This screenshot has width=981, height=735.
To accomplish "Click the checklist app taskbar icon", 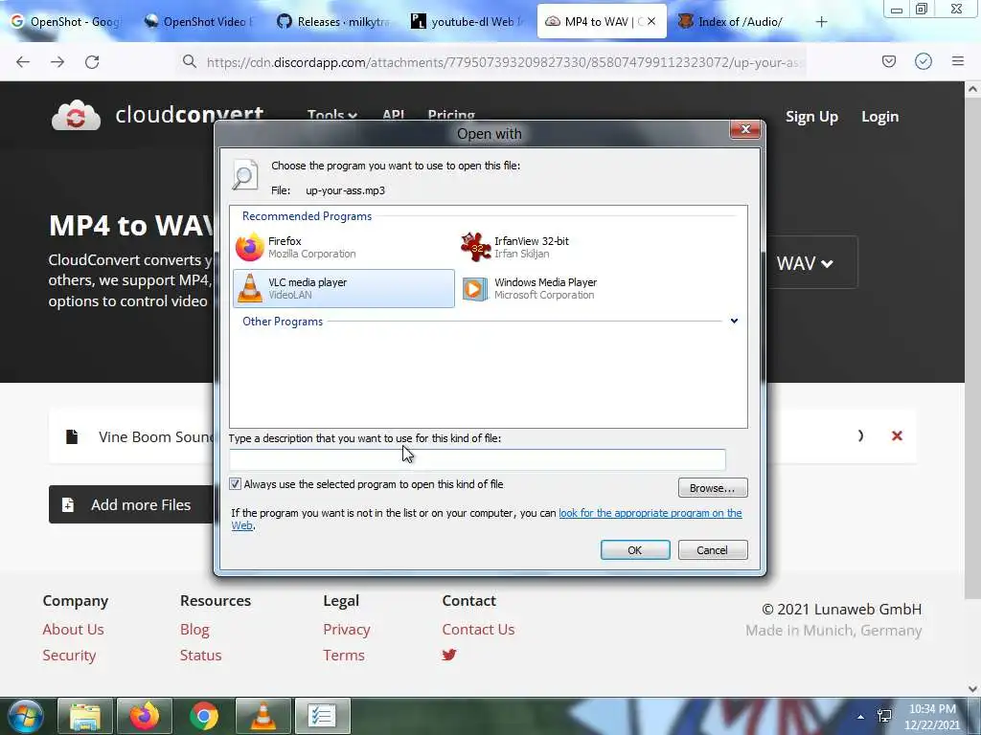I will point(322,716).
